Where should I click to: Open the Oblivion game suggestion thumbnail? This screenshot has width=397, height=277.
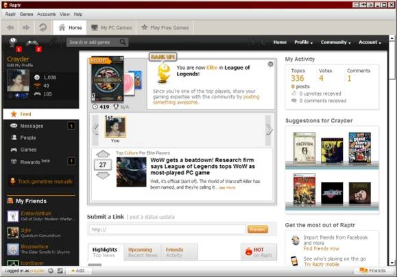[x=304, y=148]
